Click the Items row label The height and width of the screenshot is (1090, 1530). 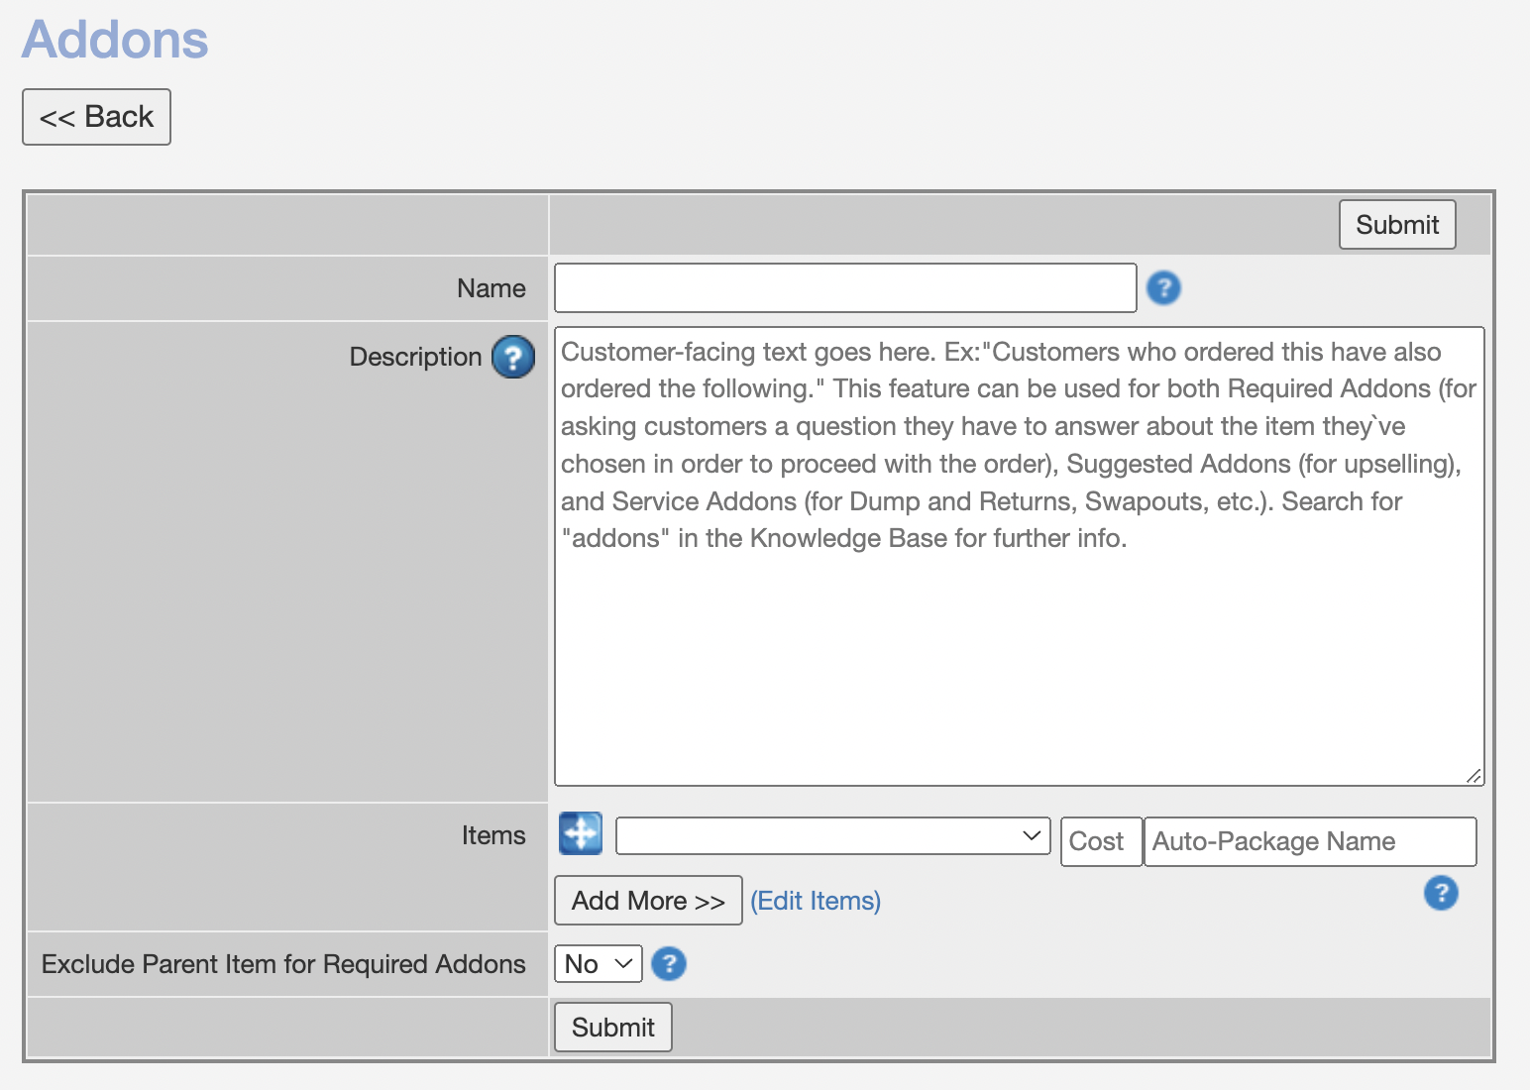point(492,835)
